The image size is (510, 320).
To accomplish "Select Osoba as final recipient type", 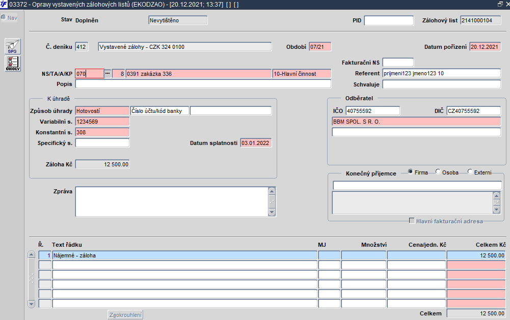I will (x=438, y=172).
